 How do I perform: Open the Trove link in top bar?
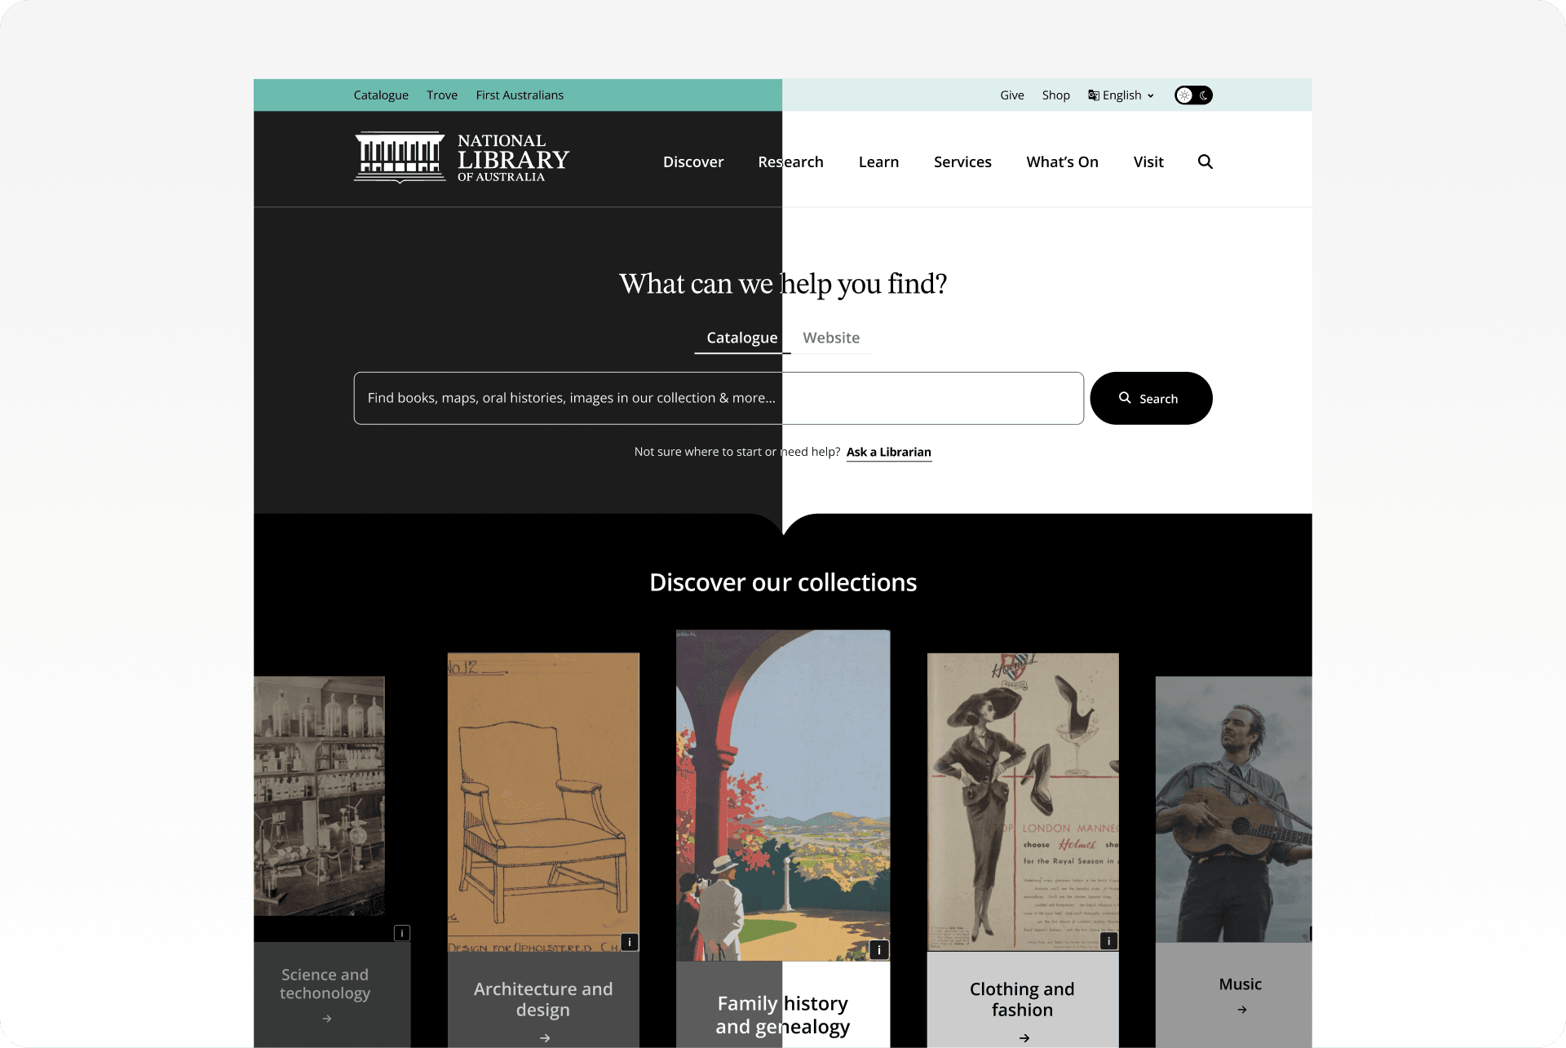point(442,95)
